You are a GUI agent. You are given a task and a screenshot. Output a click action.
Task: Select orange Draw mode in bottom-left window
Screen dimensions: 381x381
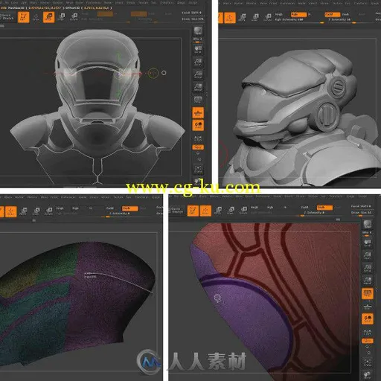point(11,211)
